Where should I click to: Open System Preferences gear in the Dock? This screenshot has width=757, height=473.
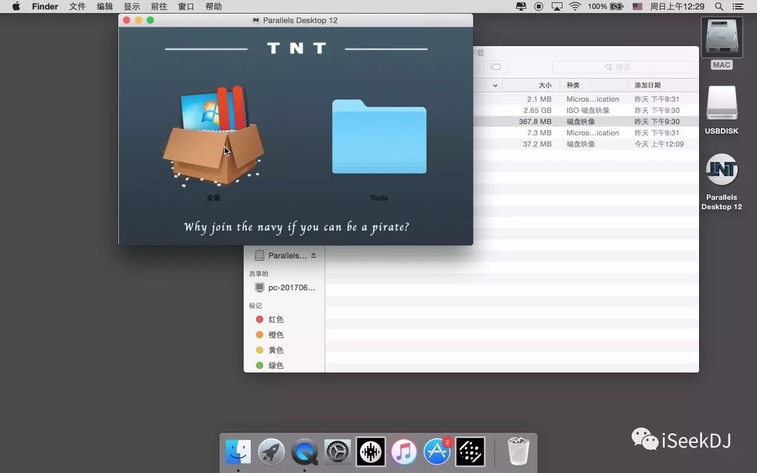pyautogui.click(x=338, y=453)
